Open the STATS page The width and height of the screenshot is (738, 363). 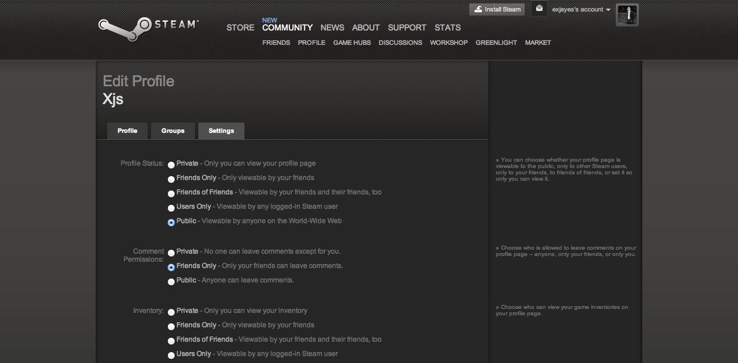[x=448, y=28]
